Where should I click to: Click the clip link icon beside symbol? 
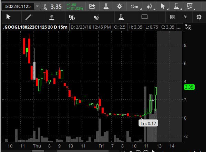coord(45,7)
